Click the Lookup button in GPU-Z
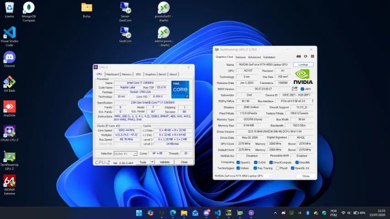 (303, 64)
